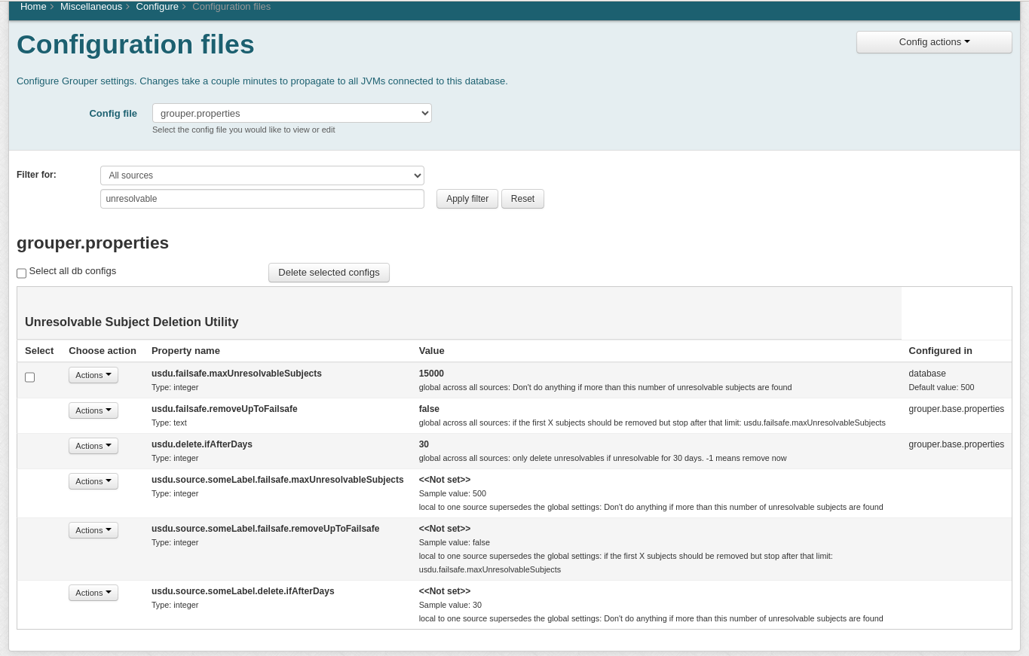Click Delete selected configs button
The height and width of the screenshot is (656, 1029).
pyautogui.click(x=329, y=273)
